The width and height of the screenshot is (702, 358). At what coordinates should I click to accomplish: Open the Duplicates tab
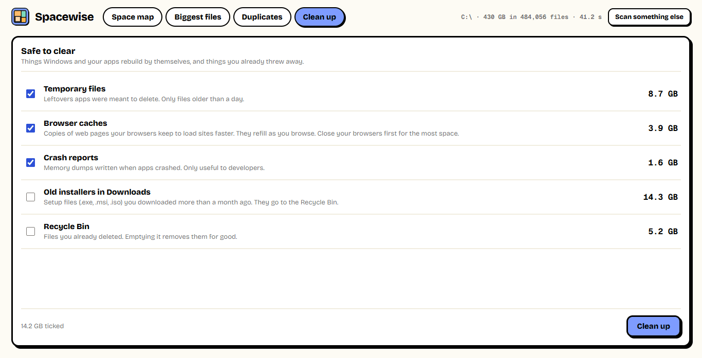262,17
